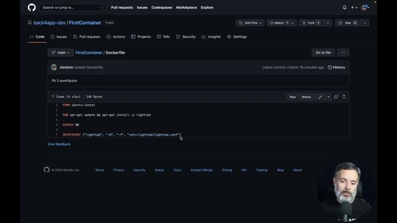
Task: Open the footer Status link
Action: pos(159,170)
